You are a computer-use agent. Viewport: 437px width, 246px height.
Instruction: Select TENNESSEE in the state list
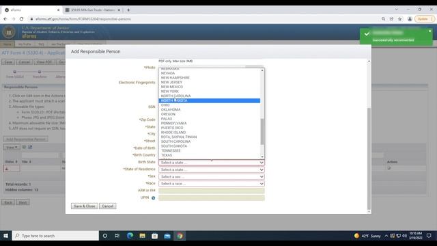click(x=210, y=150)
